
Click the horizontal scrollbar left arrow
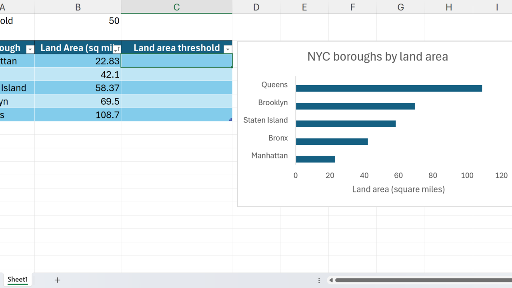pyautogui.click(x=331, y=280)
